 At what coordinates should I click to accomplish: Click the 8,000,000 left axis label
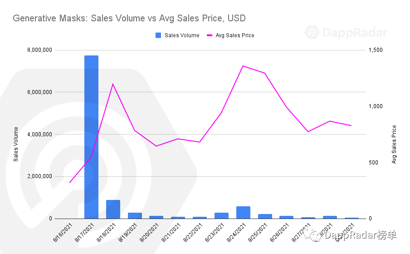pos(40,50)
